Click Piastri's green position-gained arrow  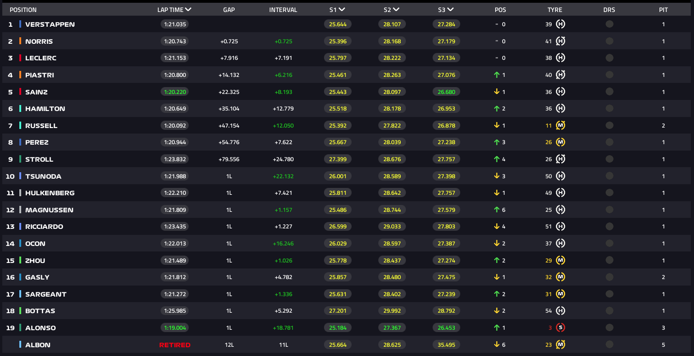click(x=497, y=75)
